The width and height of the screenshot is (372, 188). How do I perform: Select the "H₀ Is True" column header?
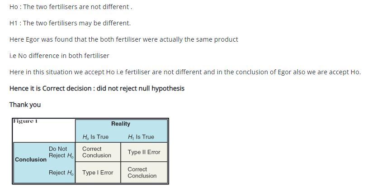[95, 137]
